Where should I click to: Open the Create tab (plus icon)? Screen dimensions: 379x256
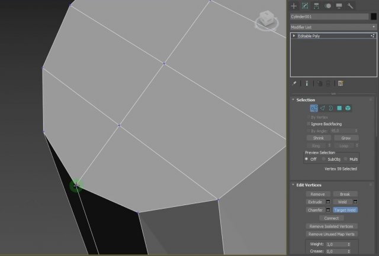(x=294, y=6)
